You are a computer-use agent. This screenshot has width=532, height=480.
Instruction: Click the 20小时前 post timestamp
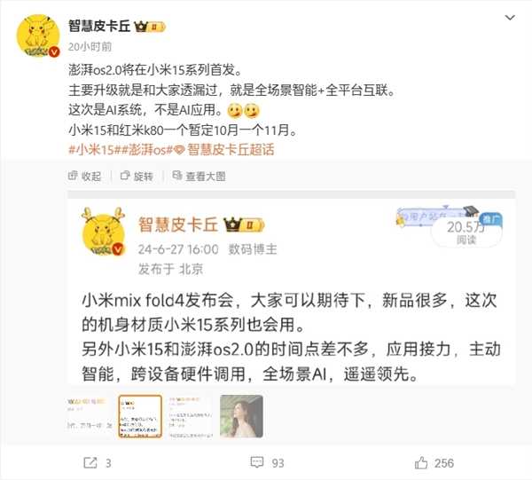90,46
